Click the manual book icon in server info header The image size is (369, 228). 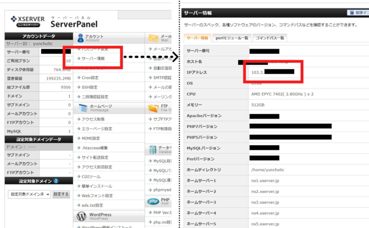[352, 12]
